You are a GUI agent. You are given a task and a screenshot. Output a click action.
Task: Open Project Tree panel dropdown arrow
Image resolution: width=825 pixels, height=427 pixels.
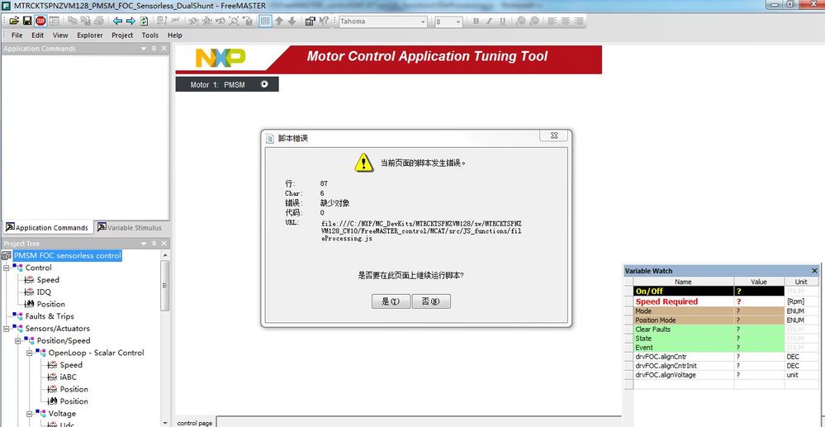[x=144, y=244]
